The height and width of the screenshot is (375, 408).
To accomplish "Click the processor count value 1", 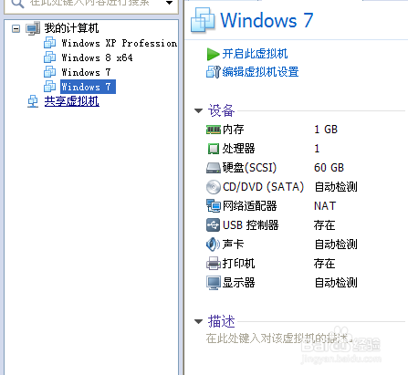I will tap(317, 149).
